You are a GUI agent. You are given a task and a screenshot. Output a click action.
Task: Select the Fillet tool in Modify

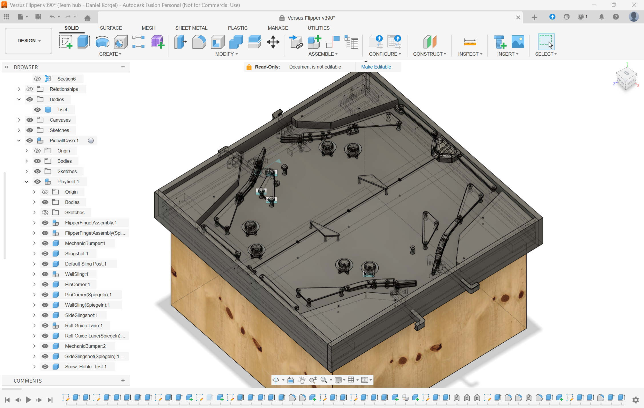199,42
